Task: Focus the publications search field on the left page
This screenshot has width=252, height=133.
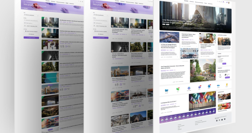Action: point(31,21)
